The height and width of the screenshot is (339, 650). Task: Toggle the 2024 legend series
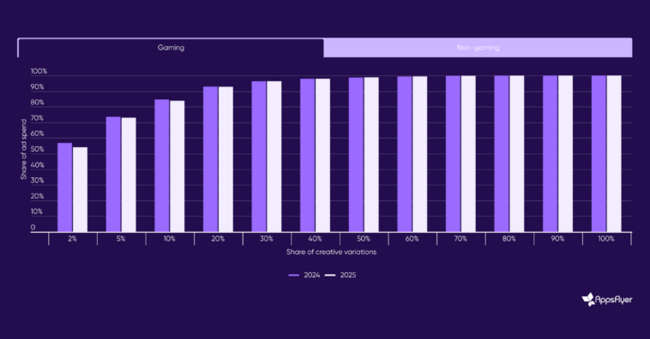coord(304,275)
